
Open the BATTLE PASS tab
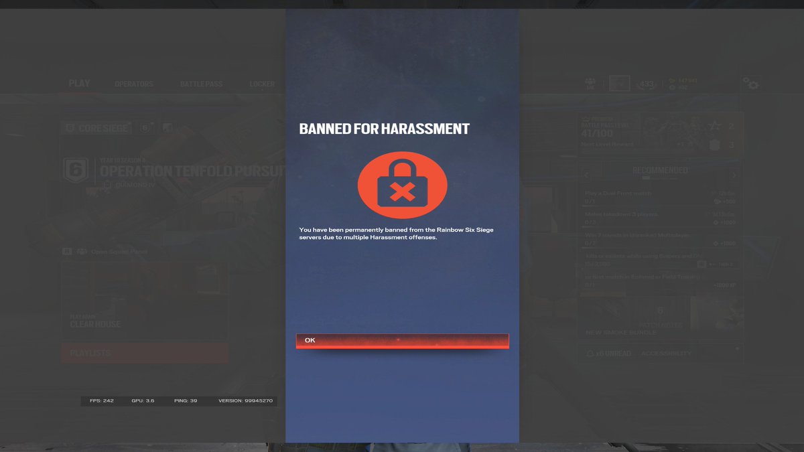(x=201, y=84)
